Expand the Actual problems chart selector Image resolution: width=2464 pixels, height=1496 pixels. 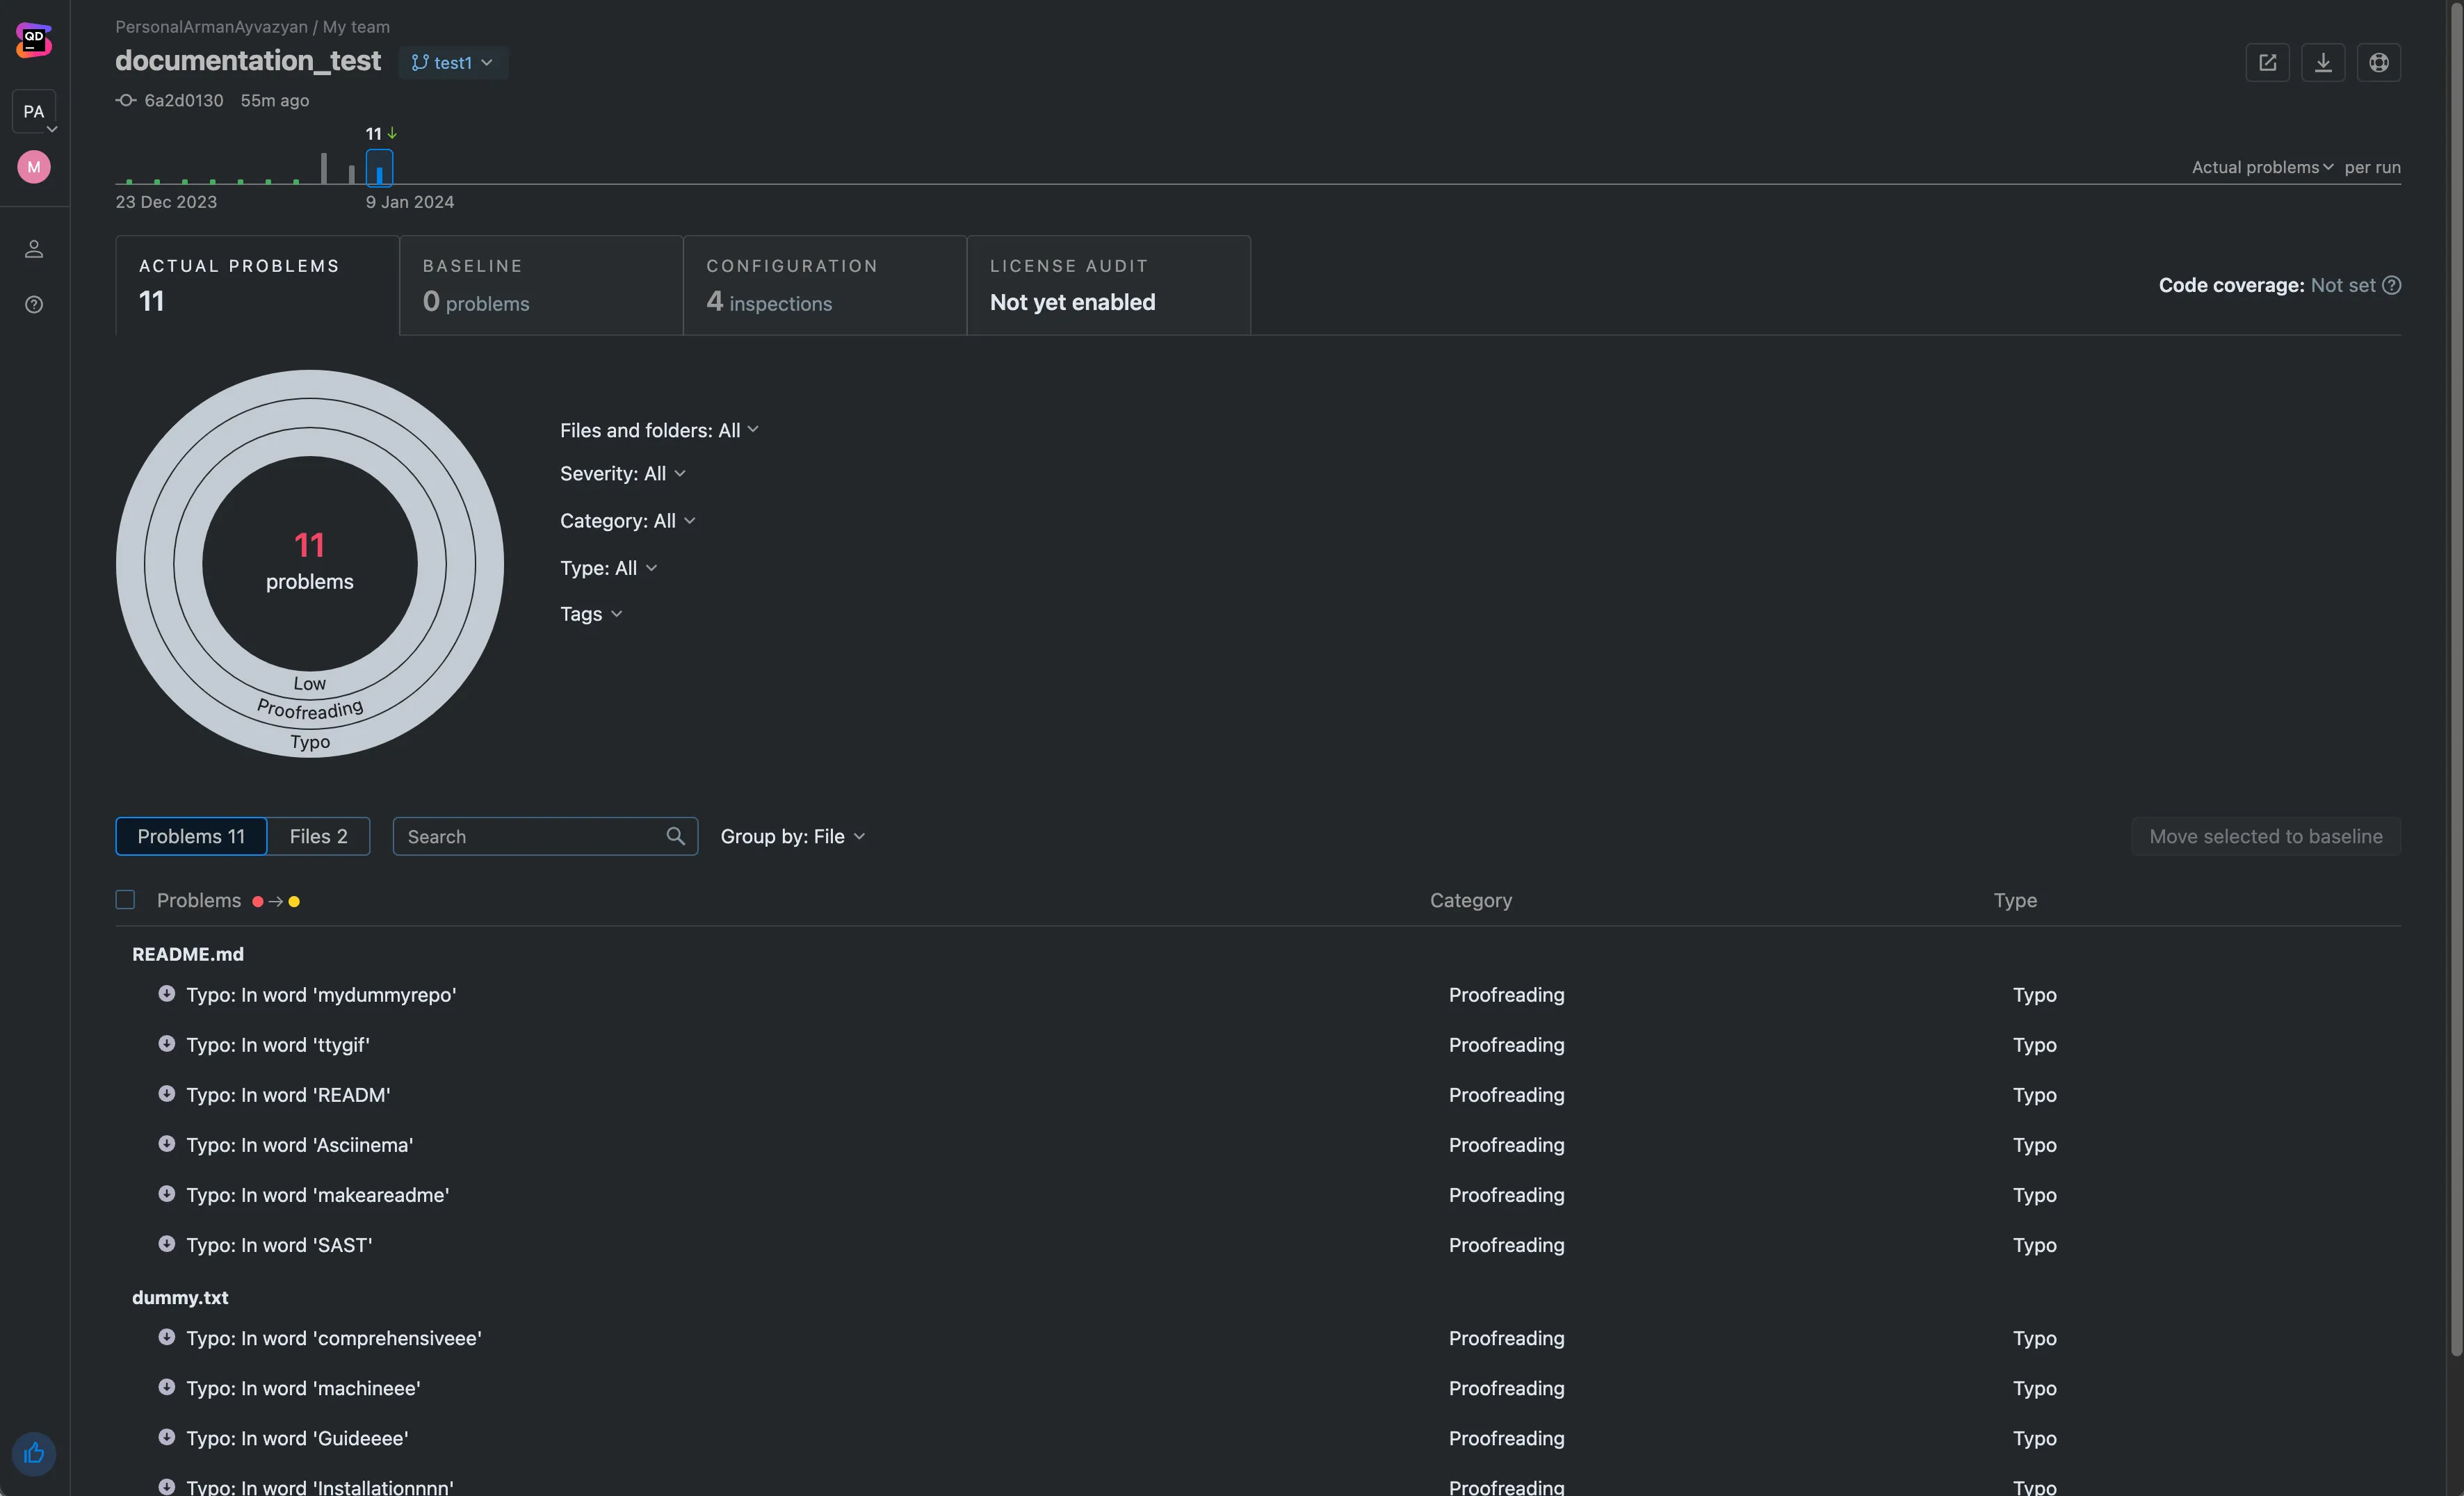click(x=2262, y=167)
